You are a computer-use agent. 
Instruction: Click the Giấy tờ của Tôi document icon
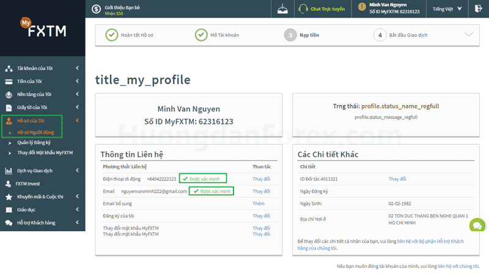9,107
